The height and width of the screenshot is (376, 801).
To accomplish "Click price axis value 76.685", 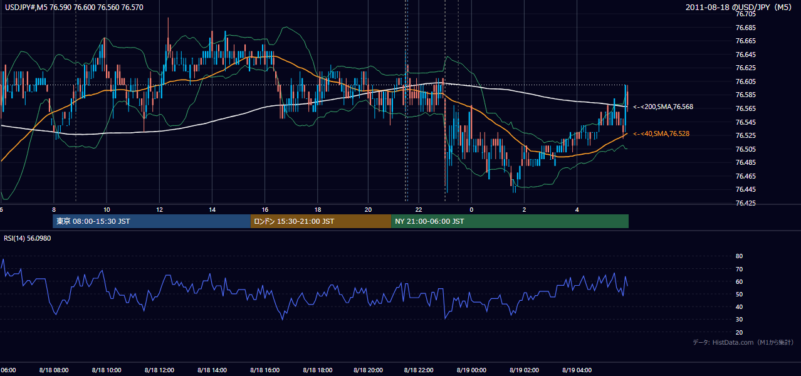I will (745, 28).
